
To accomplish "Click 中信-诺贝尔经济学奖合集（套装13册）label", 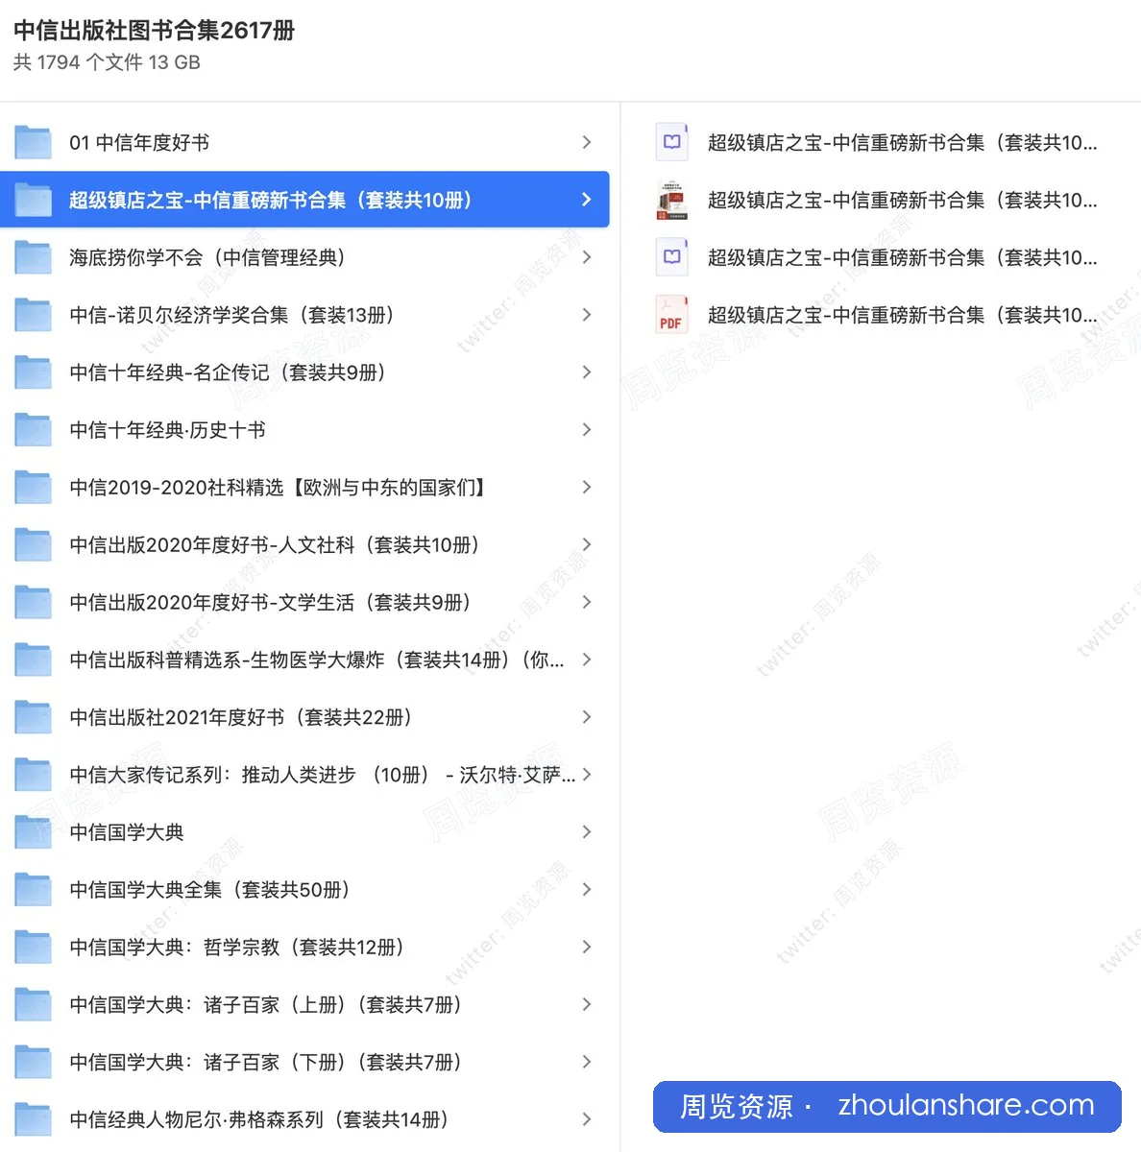I will tap(231, 315).
